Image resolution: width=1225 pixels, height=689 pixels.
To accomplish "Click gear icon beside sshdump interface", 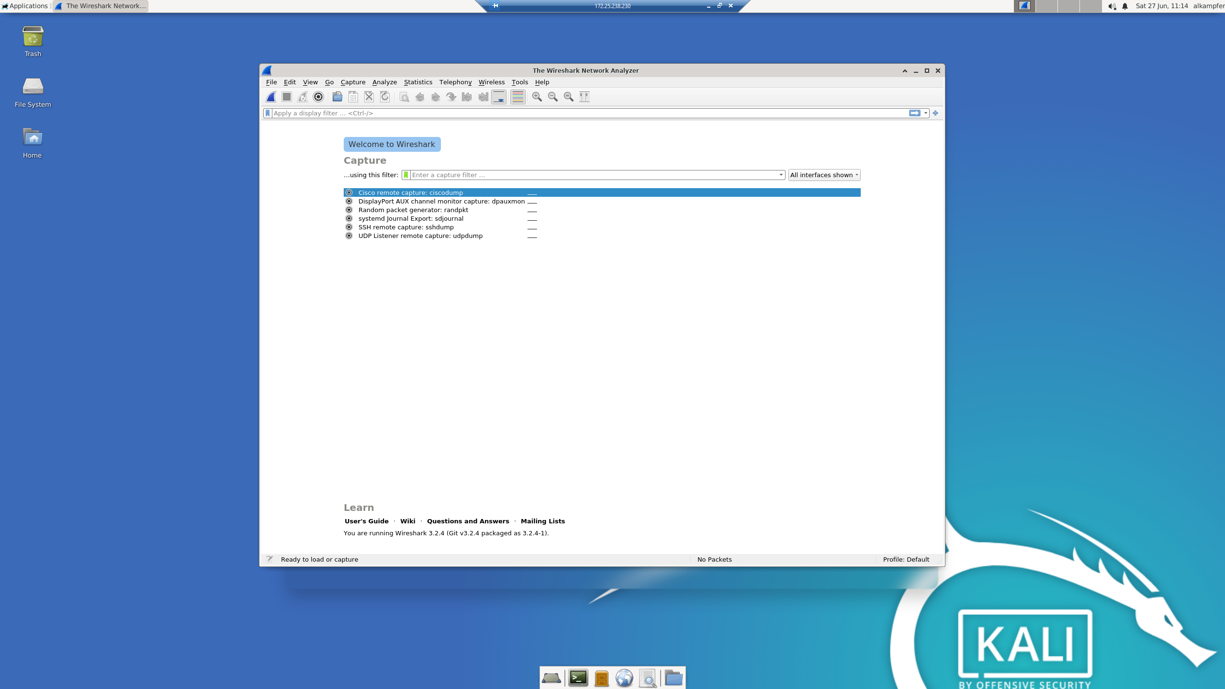I will (x=349, y=227).
